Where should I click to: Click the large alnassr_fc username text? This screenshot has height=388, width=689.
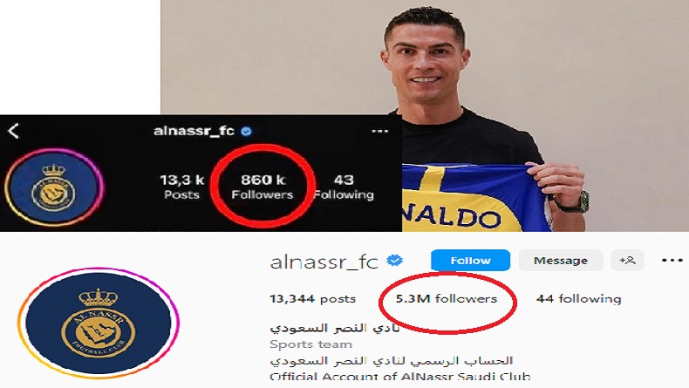(x=324, y=262)
